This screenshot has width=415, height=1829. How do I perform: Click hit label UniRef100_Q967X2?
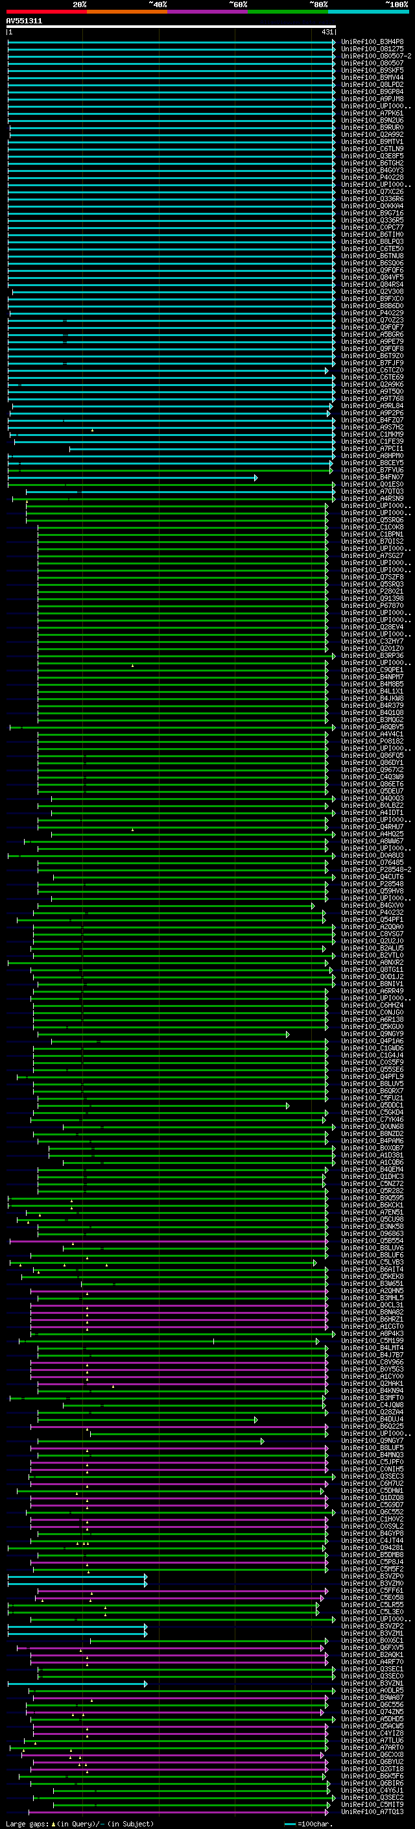point(372,769)
